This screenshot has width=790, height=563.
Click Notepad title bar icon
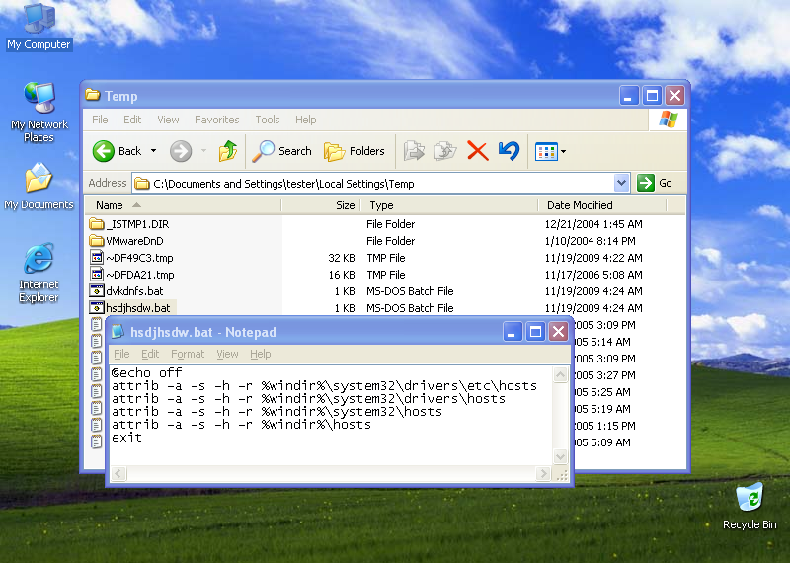point(118,332)
